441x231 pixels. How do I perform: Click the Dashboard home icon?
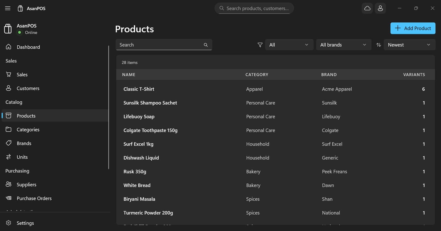pyautogui.click(x=9, y=47)
